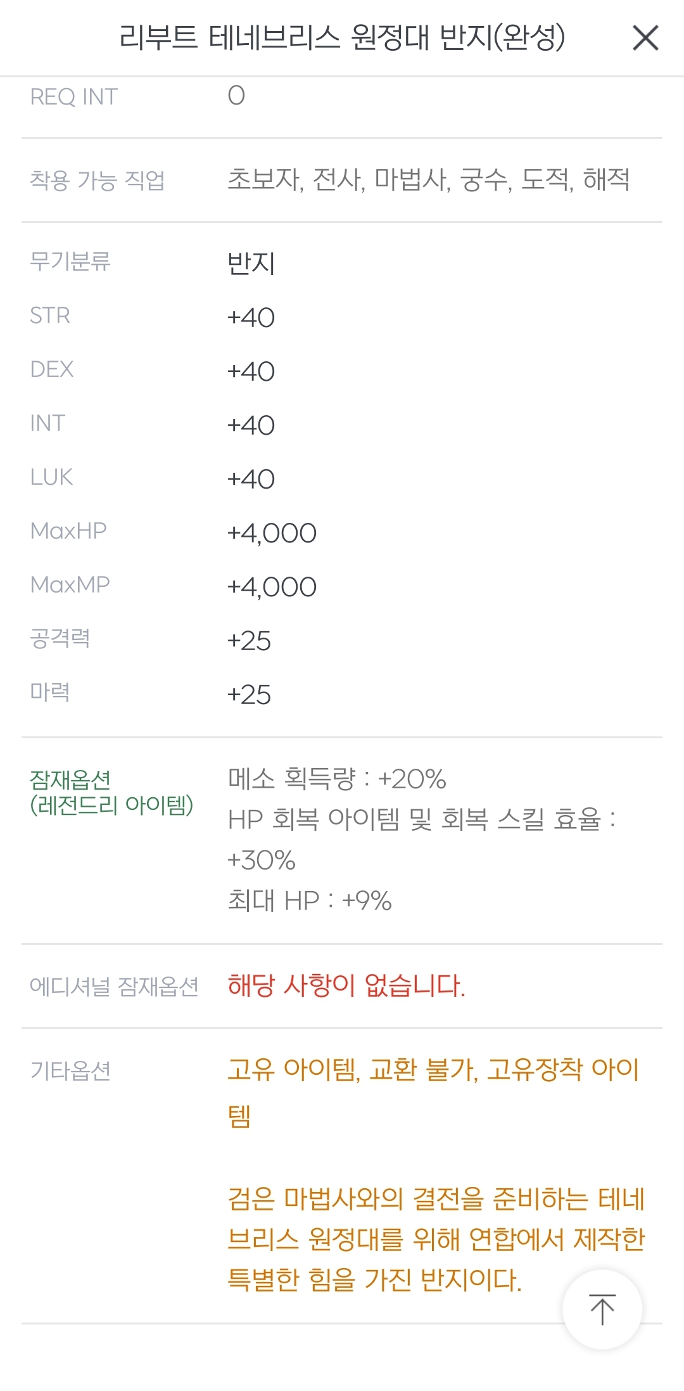This screenshot has width=684, height=1391.
Task: Tap the scroll-to-top arrow button
Action: 602,1309
